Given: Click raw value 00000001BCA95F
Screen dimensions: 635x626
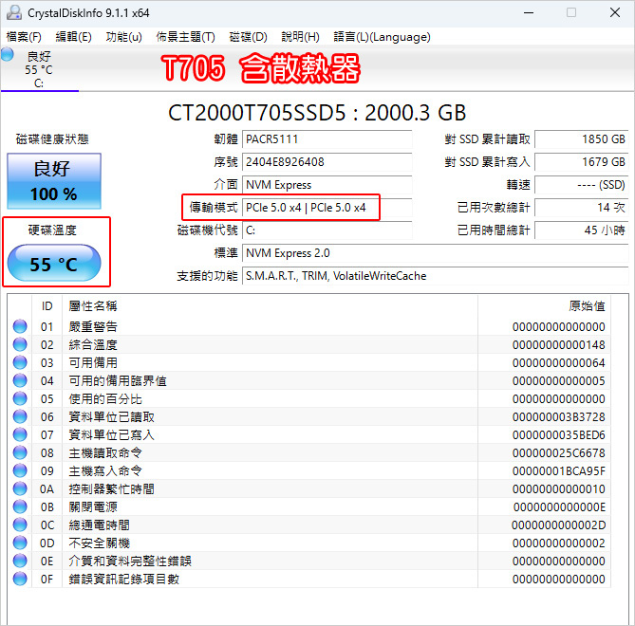Looking at the screenshot, I should [558, 471].
